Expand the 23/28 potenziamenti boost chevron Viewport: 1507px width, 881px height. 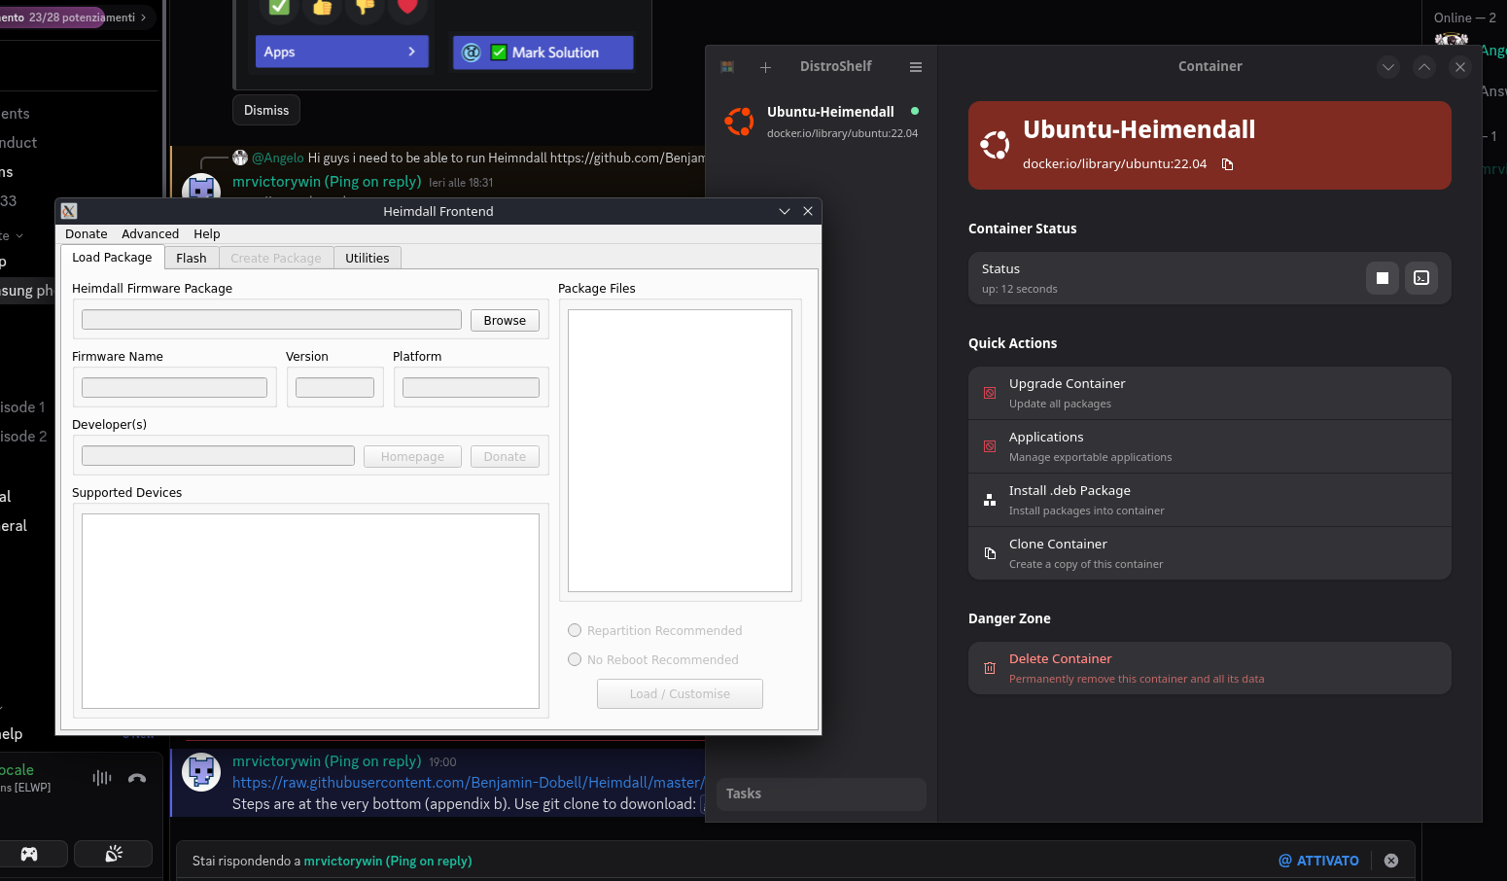(x=143, y=18)
